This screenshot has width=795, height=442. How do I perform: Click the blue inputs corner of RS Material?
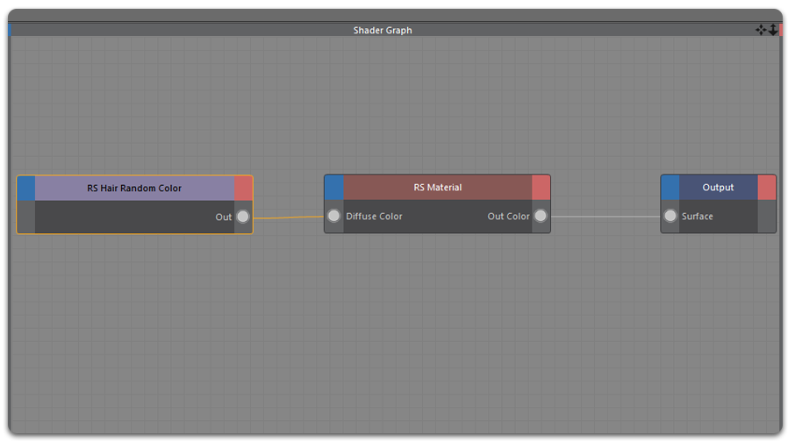333,188
